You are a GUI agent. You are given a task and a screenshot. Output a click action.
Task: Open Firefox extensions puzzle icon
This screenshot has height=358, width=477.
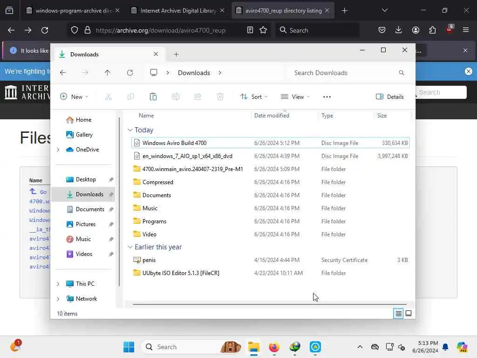coord(432,30)
